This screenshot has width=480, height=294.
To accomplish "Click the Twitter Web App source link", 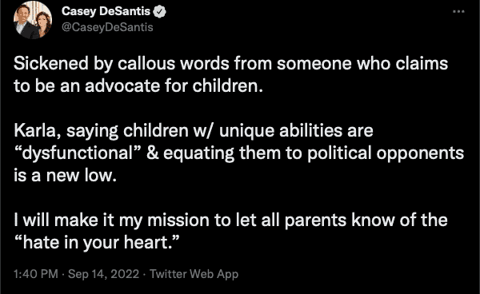I will coord(194,274).
